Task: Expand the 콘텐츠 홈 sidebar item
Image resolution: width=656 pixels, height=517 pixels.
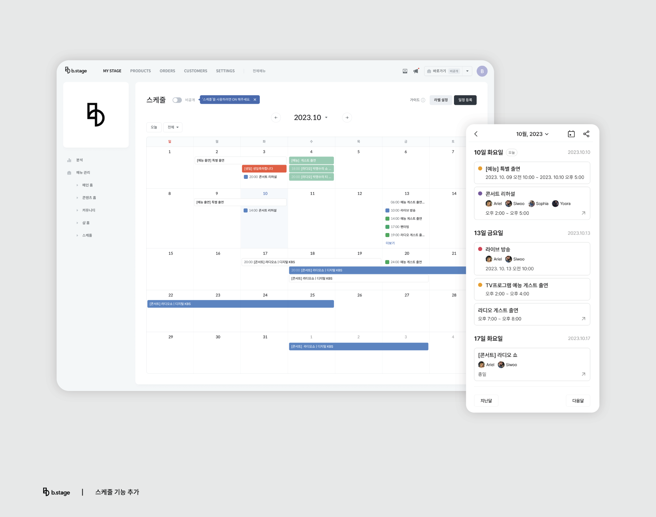Action: [77, 198]
